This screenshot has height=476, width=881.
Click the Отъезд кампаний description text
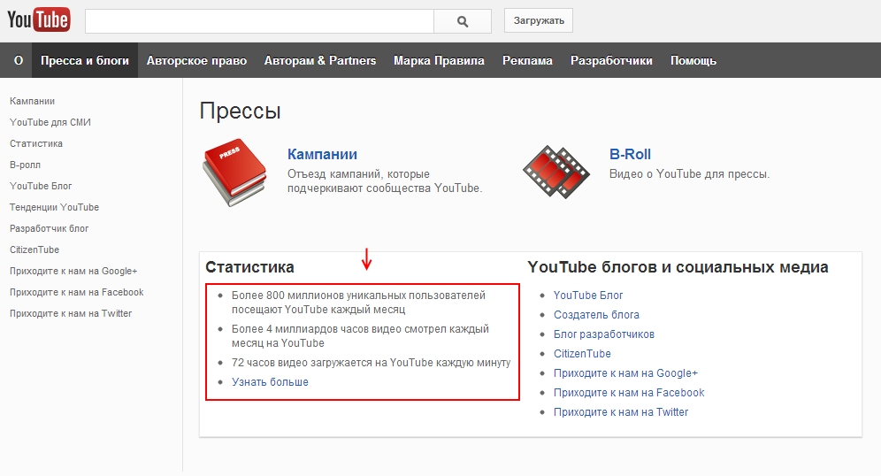(385, 181)
